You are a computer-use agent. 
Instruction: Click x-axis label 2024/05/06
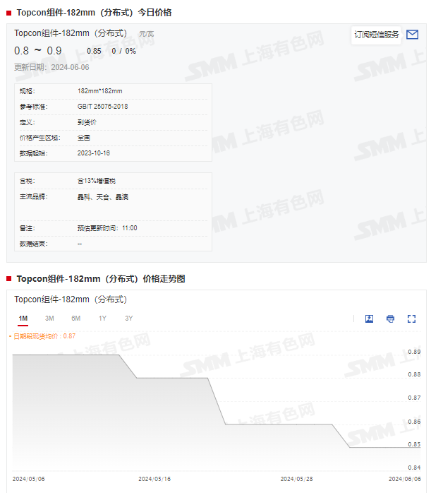pyautogui.click(x=28, y=479)
